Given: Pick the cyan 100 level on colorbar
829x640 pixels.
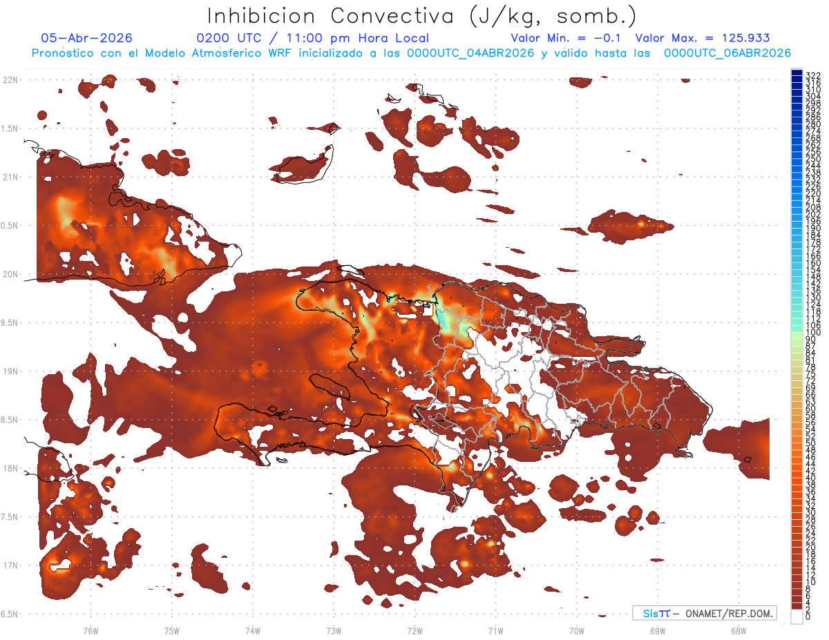Looking at the screenshot, I should pos(797,332).
